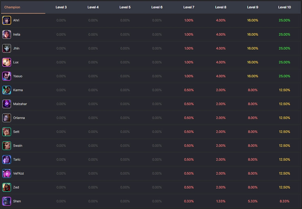Select Sett's Level 7 value 0.50%
Viewport: 302px width, 209px height.
coord(189,132)
